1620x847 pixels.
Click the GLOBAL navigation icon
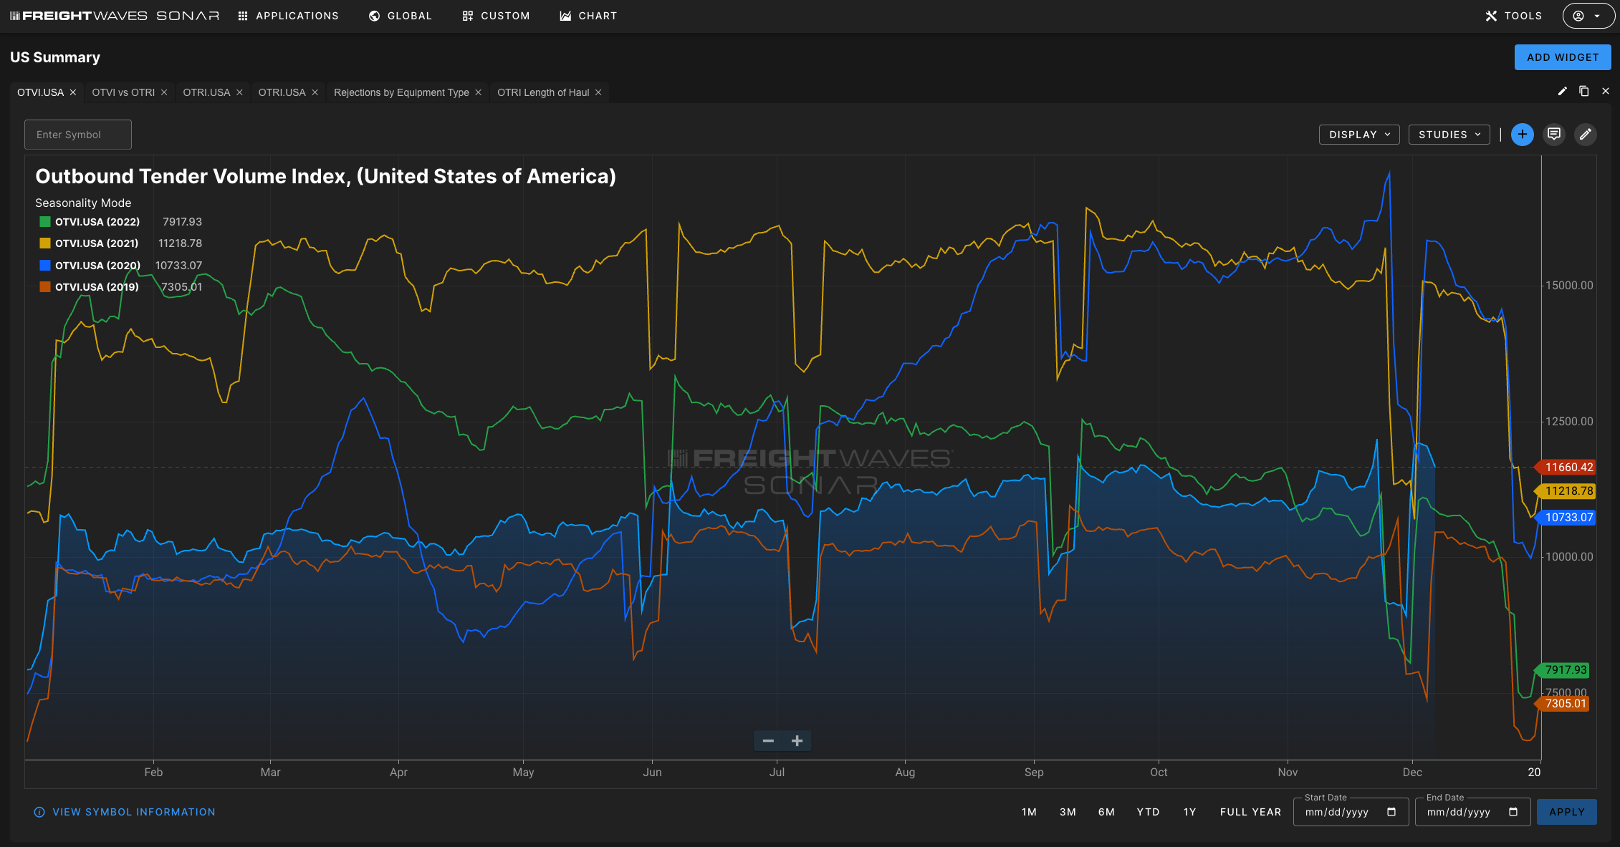tap(373, 15)
